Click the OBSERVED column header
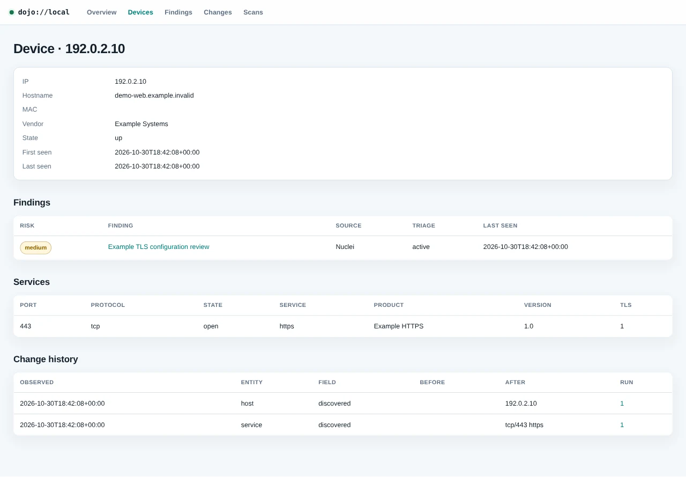The image size is (686, 477). point(37,383)
